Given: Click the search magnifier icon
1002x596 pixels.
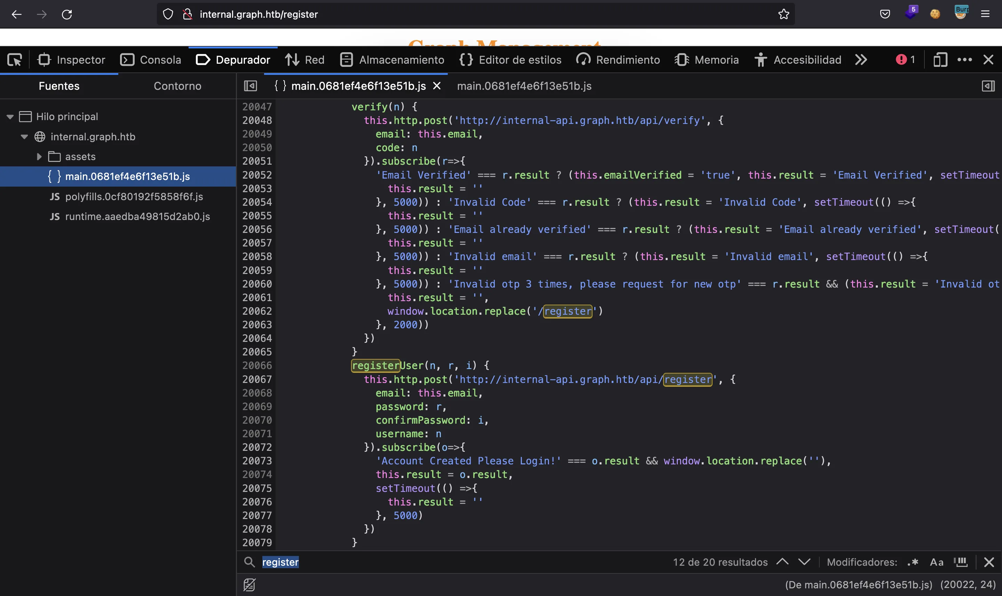Looking at the screenshot, I should pyautogui.click(x=249, y=562).
